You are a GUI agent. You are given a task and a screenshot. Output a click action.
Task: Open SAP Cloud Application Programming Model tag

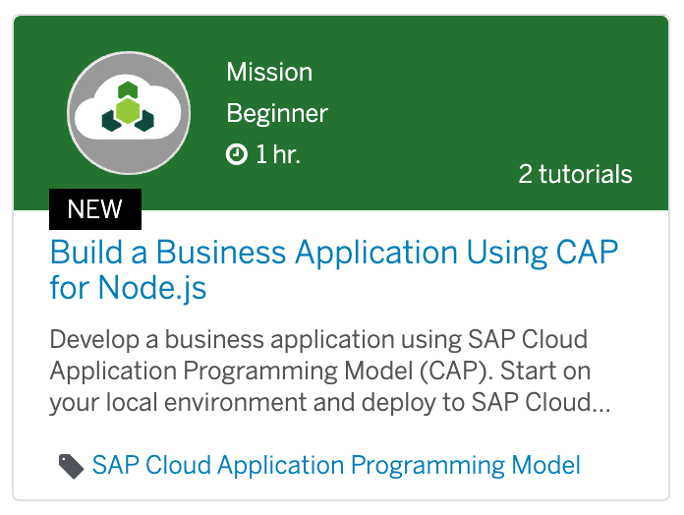pos(336,465)
